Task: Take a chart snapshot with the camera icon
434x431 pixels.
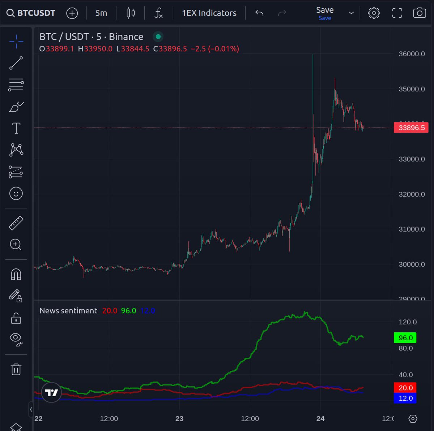Action: click(x=419, y=13)
